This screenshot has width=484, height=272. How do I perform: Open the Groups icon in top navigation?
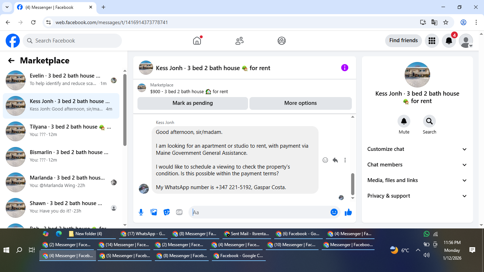pos(282,41)
